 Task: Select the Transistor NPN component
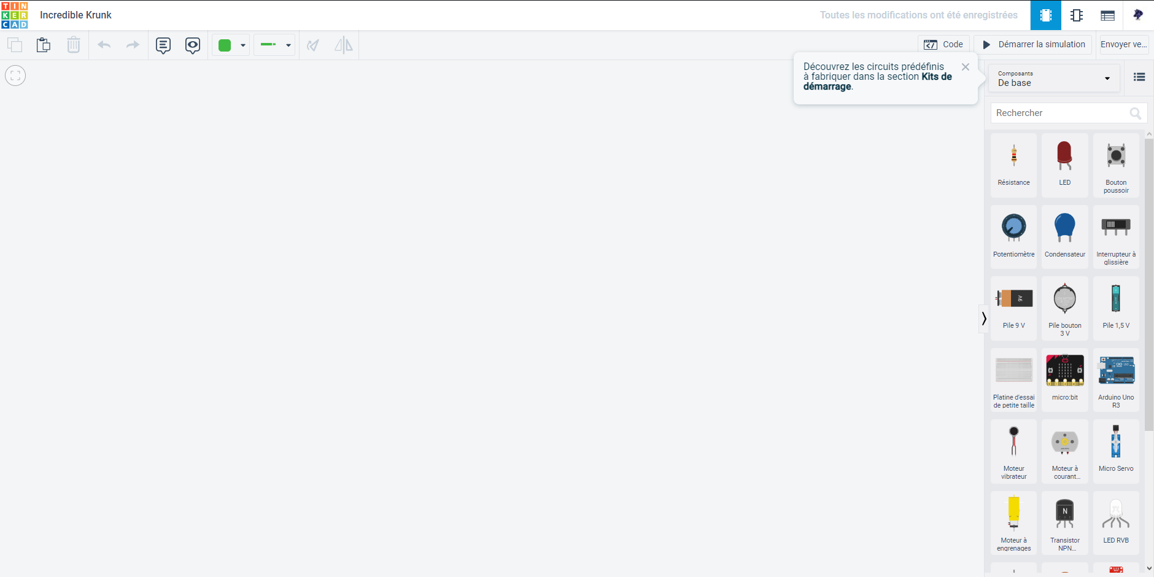(x=1065, y=523)
